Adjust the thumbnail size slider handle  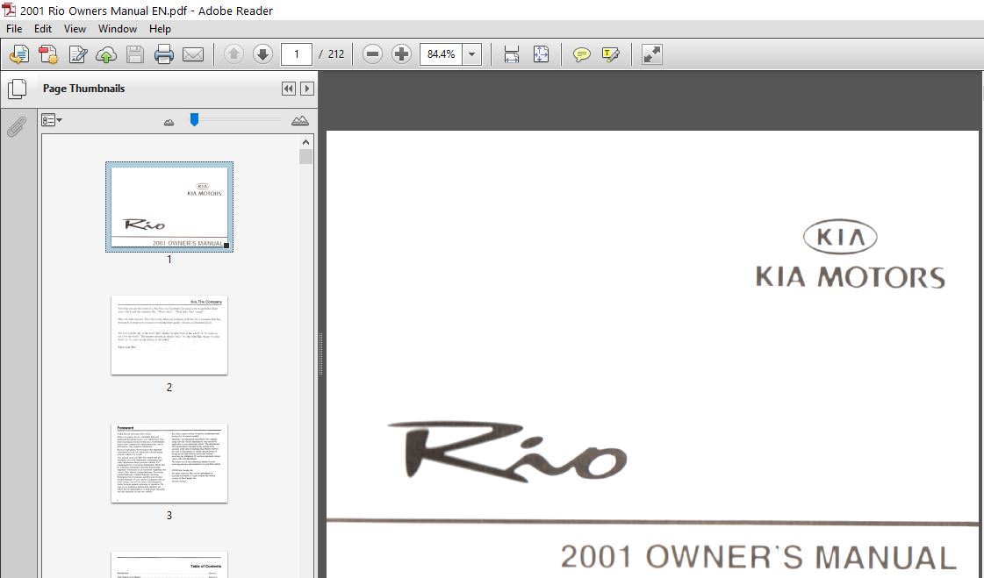click(195, 120)
